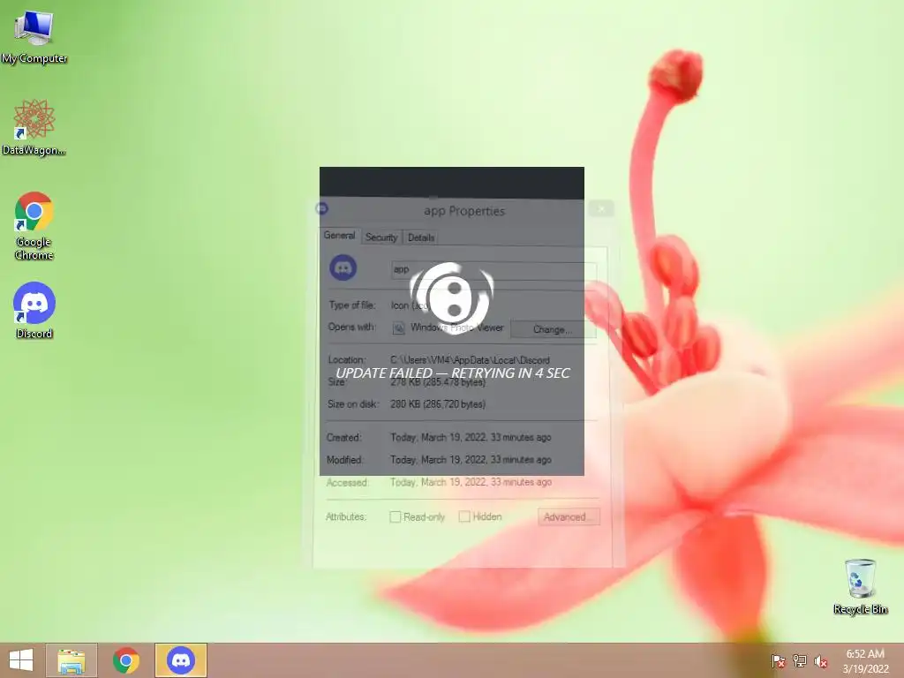
Task: Launch the Discord desktop shortcut
Action: tap(34, 310)
